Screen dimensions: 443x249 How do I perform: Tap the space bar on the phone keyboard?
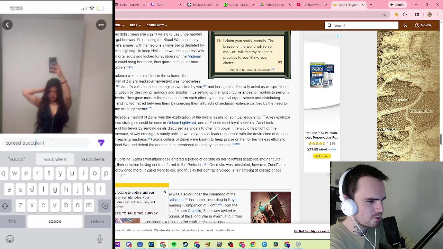[55, 221]
